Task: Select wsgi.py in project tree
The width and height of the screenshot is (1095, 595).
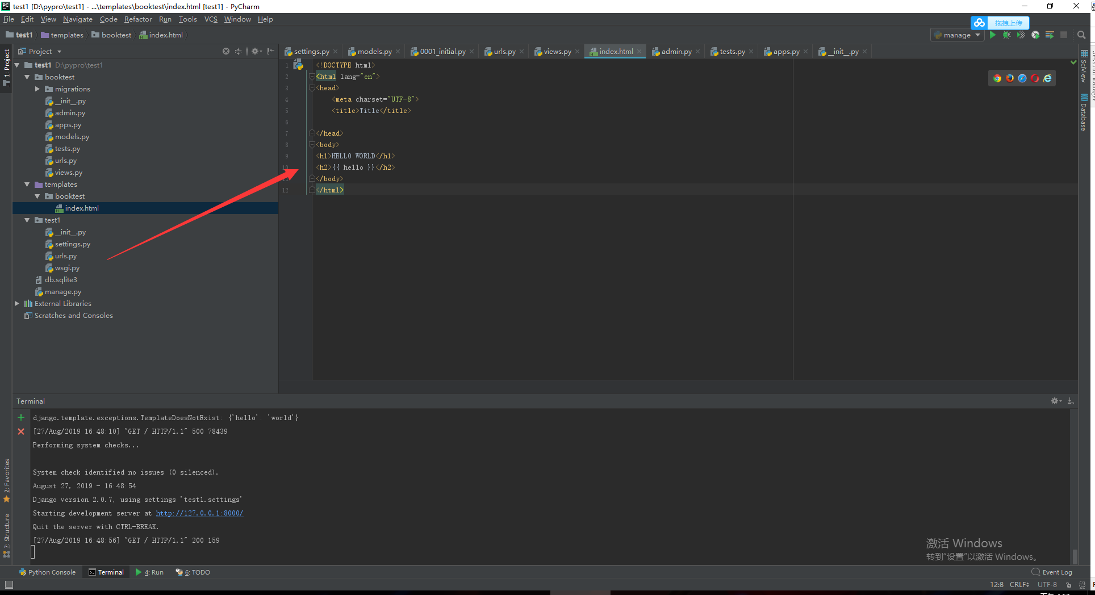Action: [x=67, y=268]
